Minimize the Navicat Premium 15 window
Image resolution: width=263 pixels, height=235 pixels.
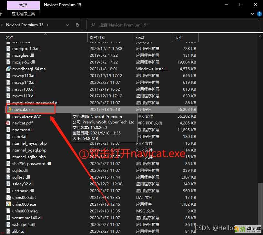click(x=226, y=5)
